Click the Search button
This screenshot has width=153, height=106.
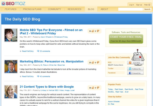pyautogui.click(x=147, y=9)
